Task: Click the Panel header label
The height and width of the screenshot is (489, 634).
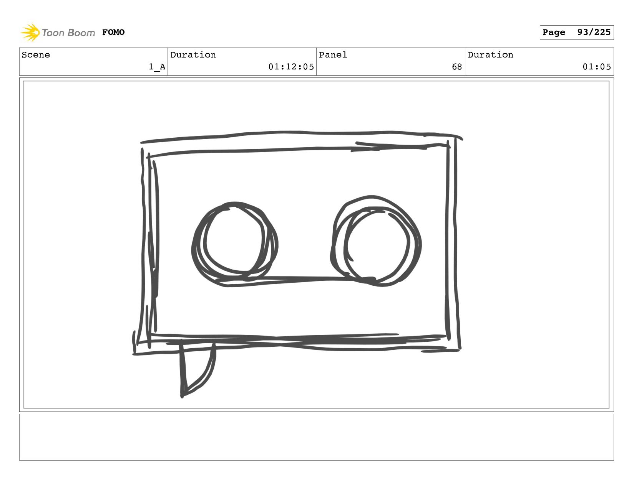Action: pos(333,55)
